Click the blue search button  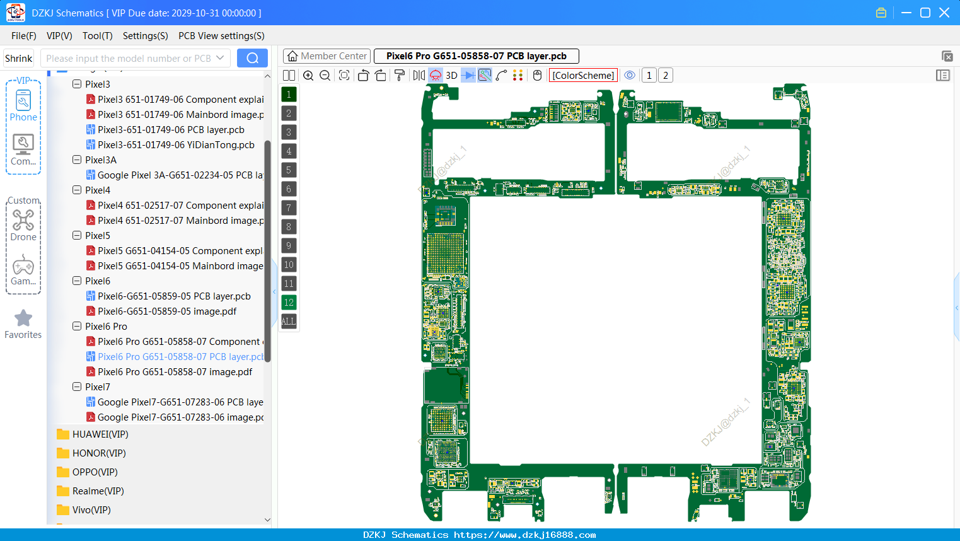point(252,58)
